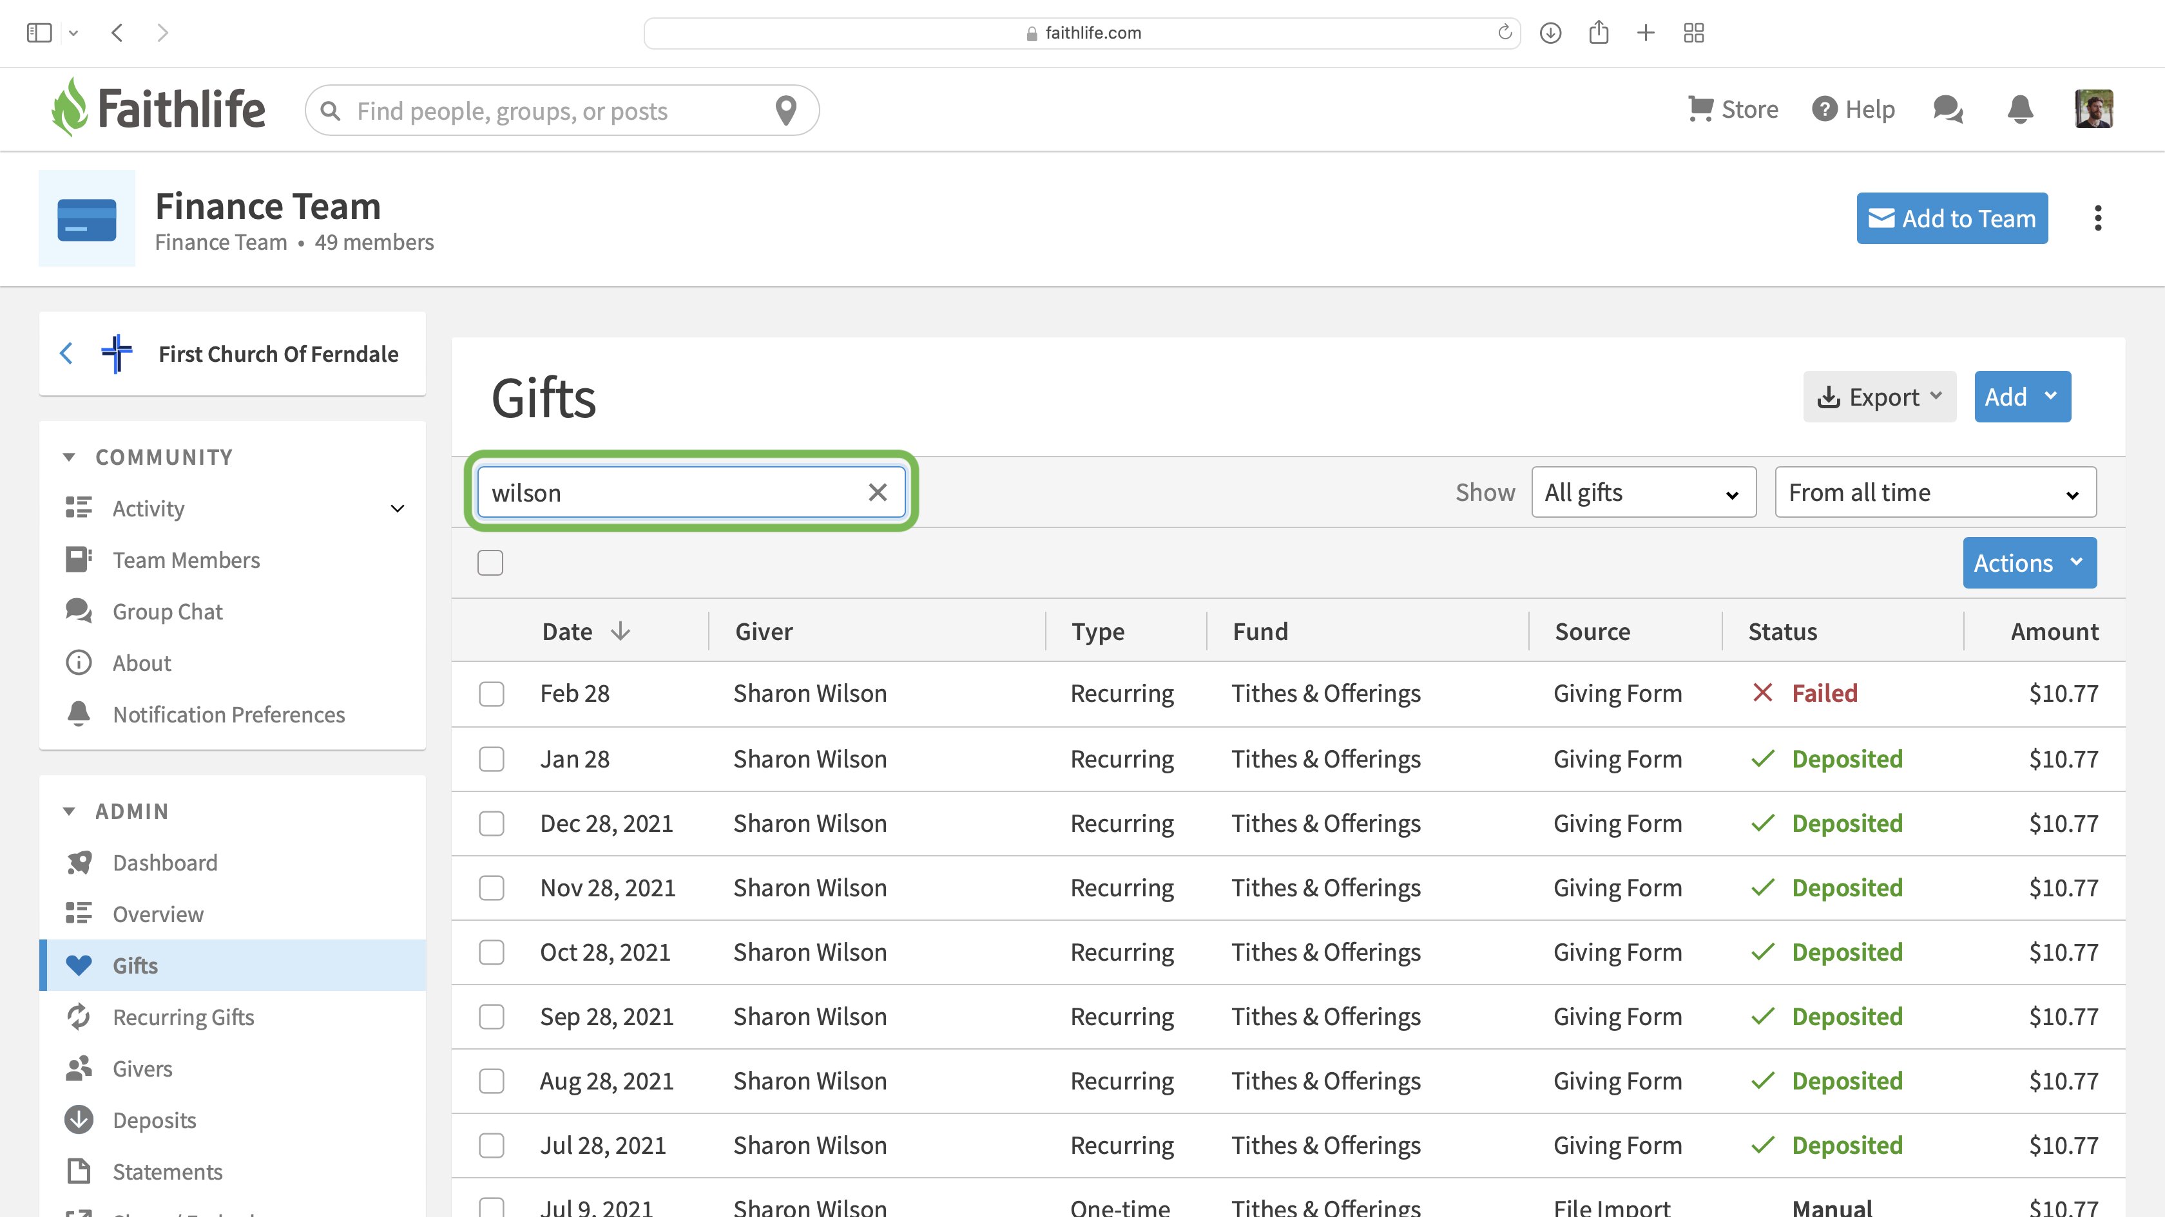
Task: Toggle the select-all gifts checkbox
Action: tap(490, 563)
